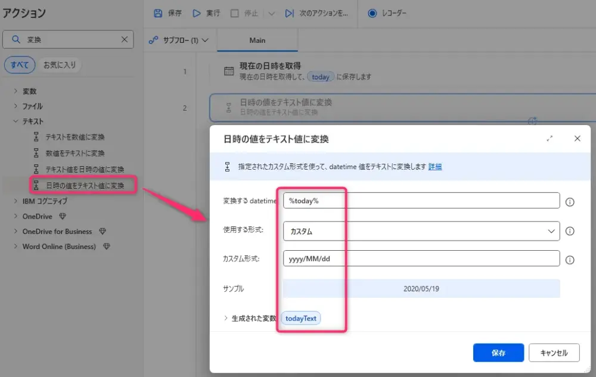
Task: Click the blue 保存 button in dialog
Action: point(498,353)
